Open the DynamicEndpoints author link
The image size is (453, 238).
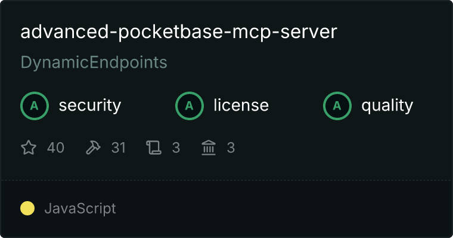pos(94,62)
